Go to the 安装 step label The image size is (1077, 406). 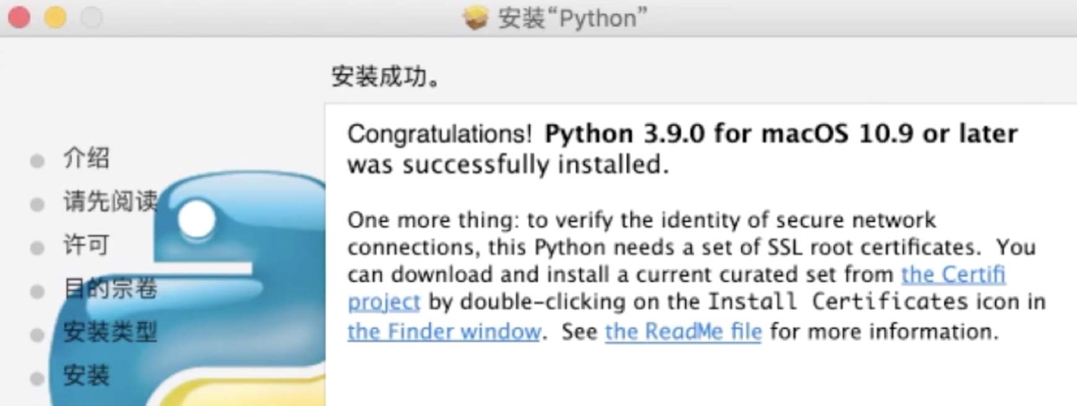(x=86, y=375)
